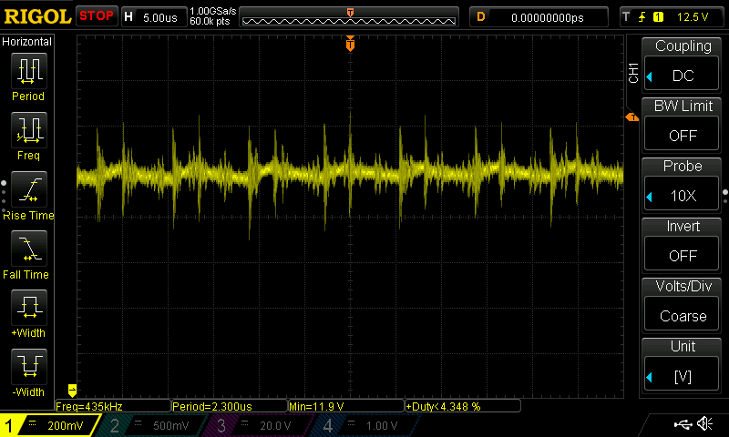Choose the Rise Time measurement icon
This screenshot has height=437, width=729.
27,191
